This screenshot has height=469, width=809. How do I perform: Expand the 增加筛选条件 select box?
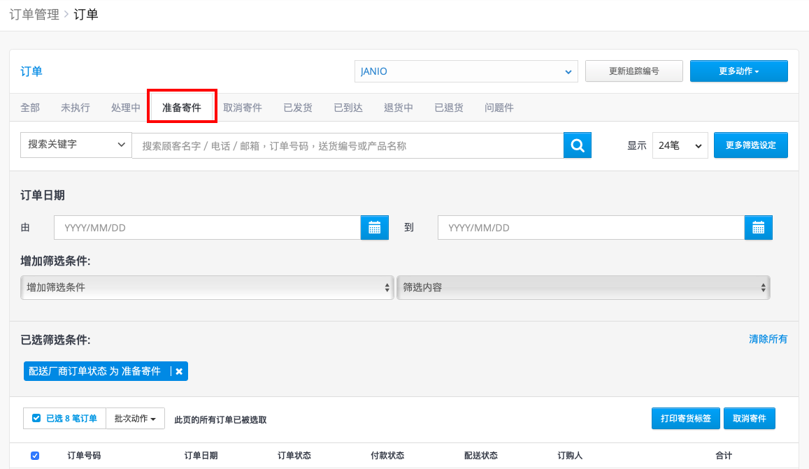pyautogui.click(x=207, y=287)
